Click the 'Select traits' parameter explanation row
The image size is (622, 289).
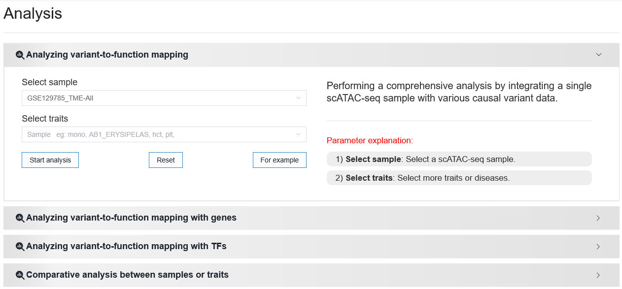[459, 178]
